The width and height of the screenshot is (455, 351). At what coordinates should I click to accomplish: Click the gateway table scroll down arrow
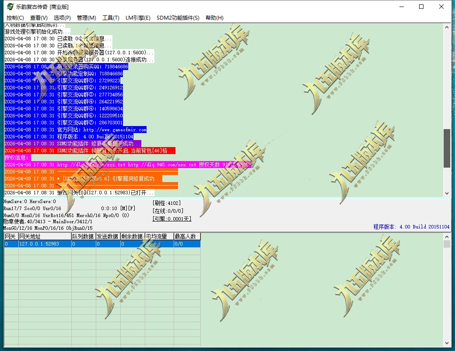click(447, 343)
